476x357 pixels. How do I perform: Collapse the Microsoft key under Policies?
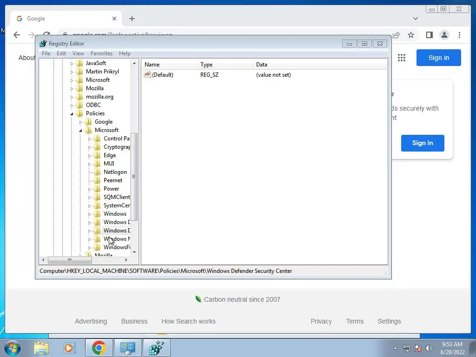(80, 131)
